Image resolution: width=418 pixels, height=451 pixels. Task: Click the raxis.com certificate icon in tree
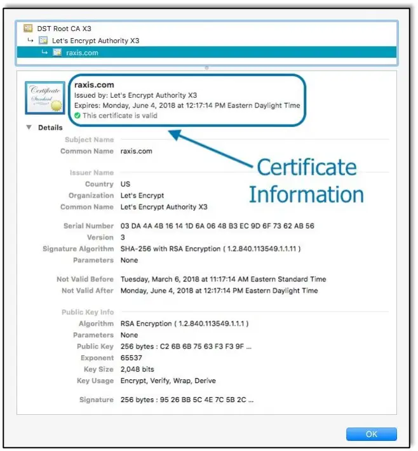pyautogui.click(x=57, y=52)
